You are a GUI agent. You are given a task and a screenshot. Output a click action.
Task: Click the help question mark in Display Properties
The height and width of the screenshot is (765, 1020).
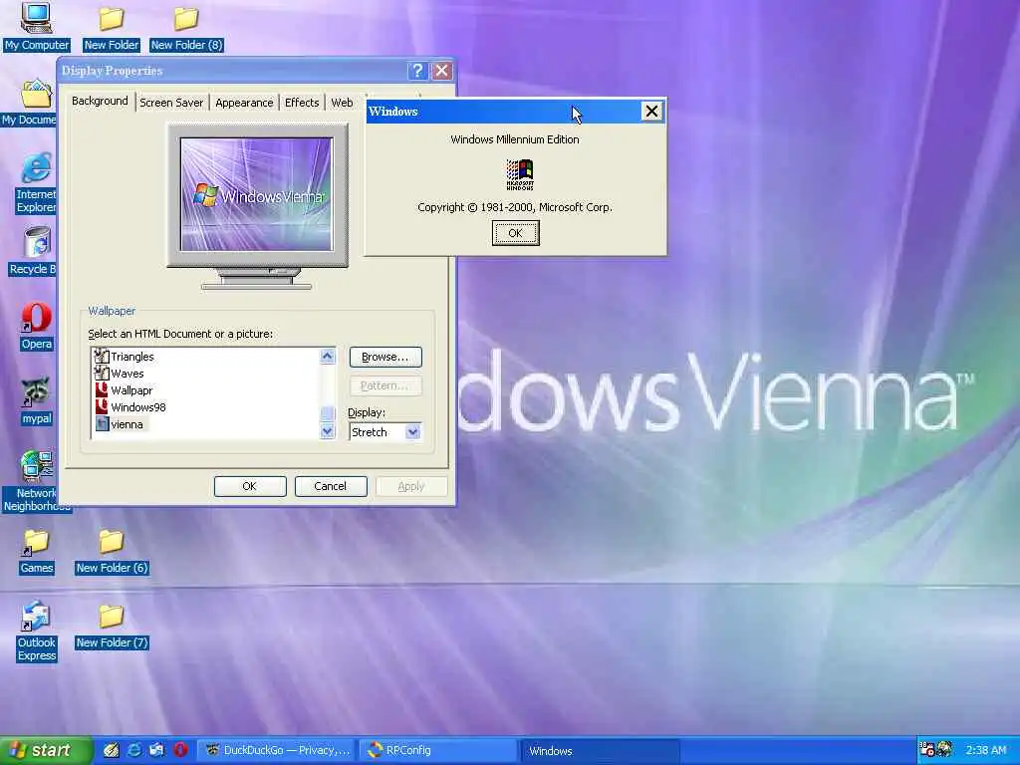click(417, 71)
